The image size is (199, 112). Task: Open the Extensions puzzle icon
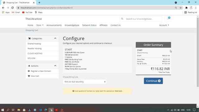click(x=186, y=8)
